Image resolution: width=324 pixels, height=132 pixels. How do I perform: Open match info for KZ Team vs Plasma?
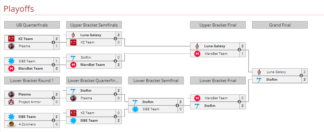pos(53,42)
